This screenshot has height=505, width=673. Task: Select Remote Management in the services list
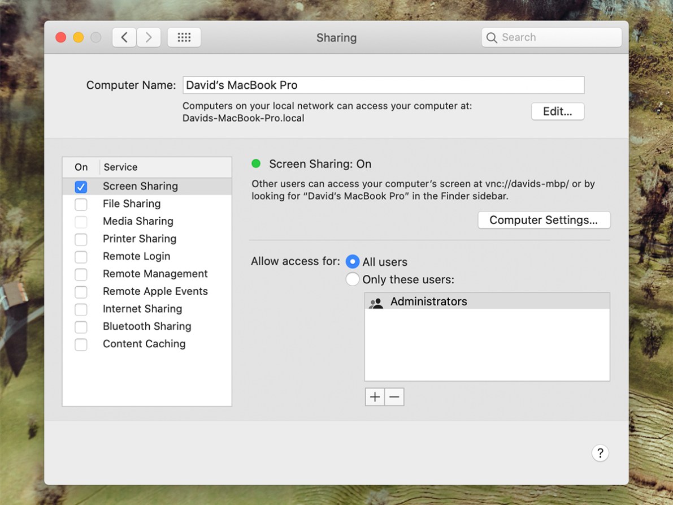(x=155, y=274)
